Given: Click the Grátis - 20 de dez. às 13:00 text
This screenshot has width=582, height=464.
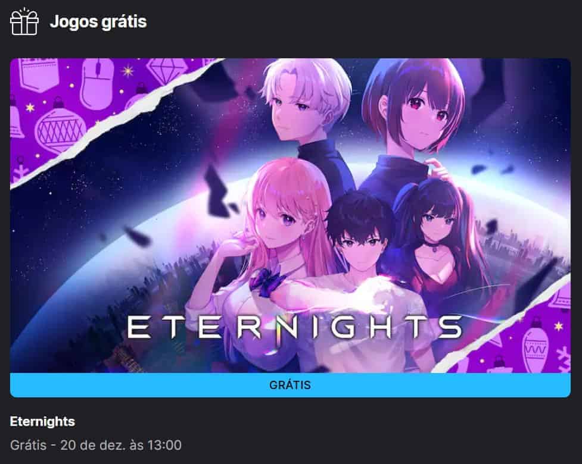Looking at the screenshot, I should 96,445.
